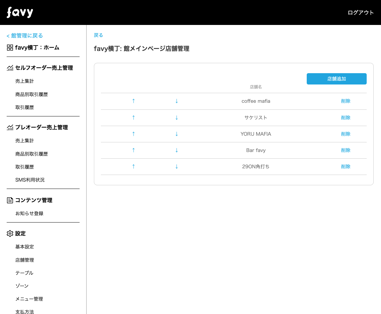Move 29ON角打ち down one position
Screen dimensions: 381x314
(177, 166)
